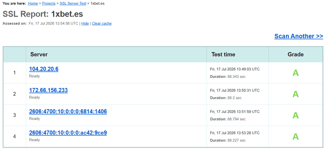This screenshot has height=150, width=327.
Task: Click Ready status under 2606:4700:10:0:0:0:ac42:9ce9
Action: (34, 140)
